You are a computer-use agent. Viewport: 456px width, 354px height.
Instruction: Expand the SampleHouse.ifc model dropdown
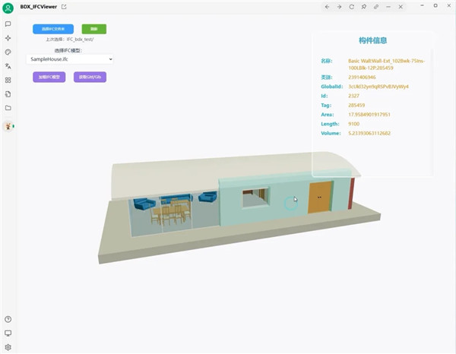tap(69, 58)
